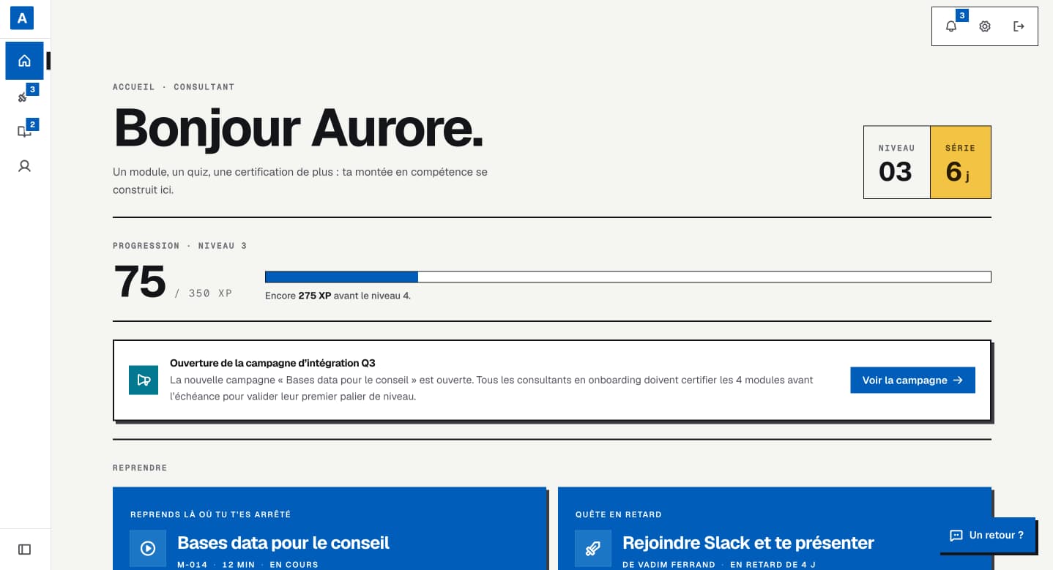The height and width of the screenshot is (570, 1053).
Task: Toggle sidebar collapse panel icon
Action: point(25,549)
